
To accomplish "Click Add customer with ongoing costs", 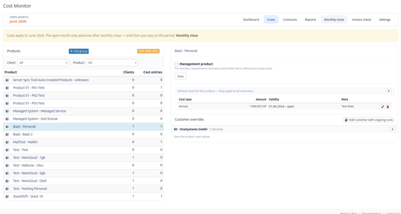I will click(x=369, y=120).
